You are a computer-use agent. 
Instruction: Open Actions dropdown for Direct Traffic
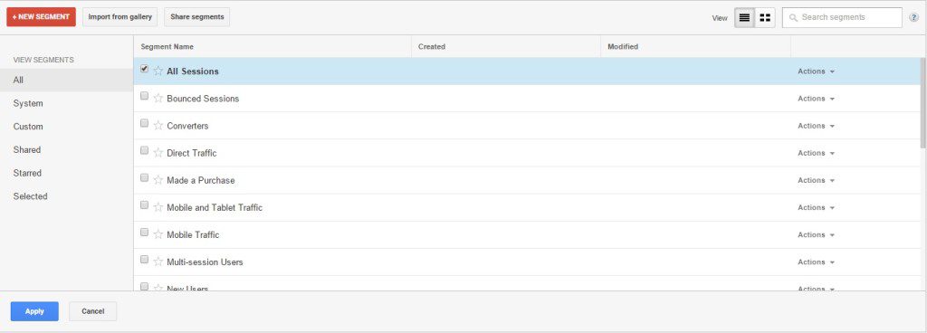click(x=816, y=152)
